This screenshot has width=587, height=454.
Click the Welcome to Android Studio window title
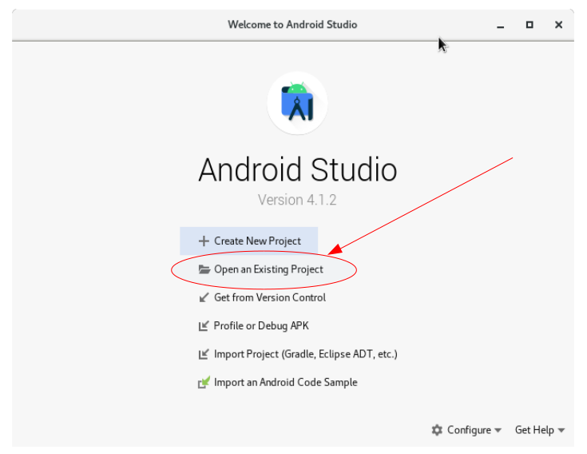(292, 25)
